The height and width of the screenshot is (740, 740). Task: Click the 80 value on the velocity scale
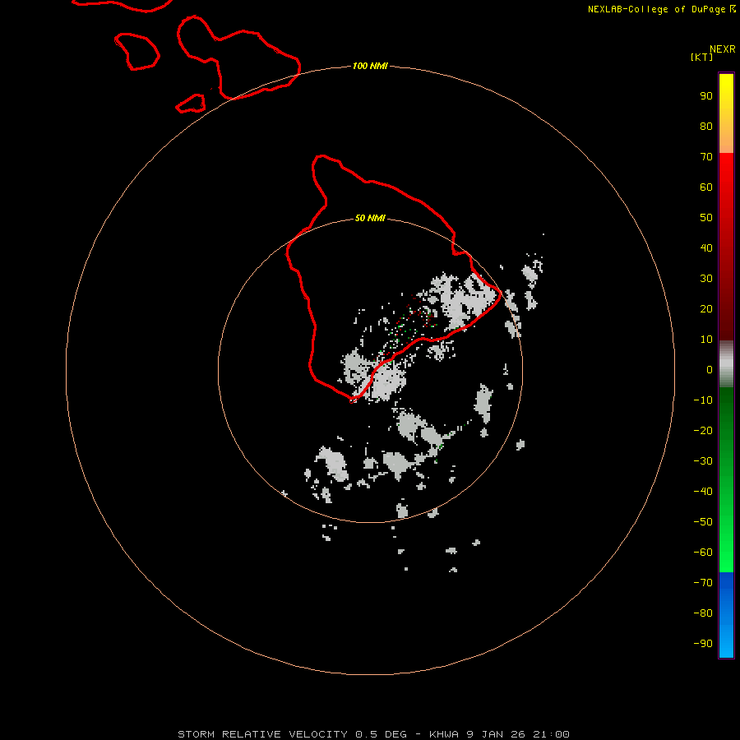click(x=706, y=126)
